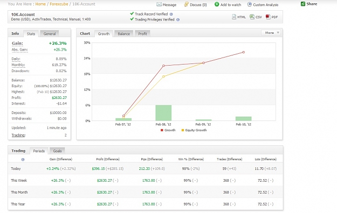Screen dimensions: 337x213
Task: Click the Feb 08 red Growth point
Action: pos(163,66)
